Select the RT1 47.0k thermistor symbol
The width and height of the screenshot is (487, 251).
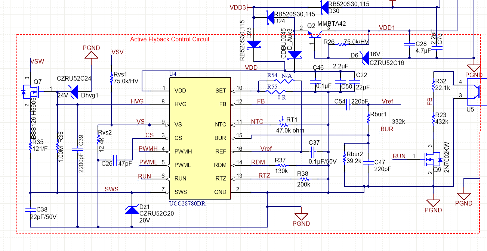point(283,125)
